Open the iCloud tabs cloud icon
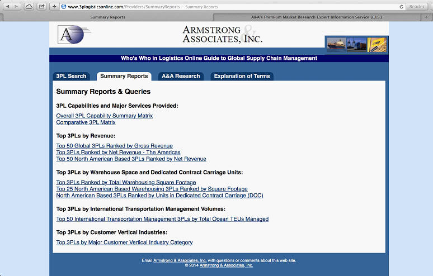 pyautogui.click(x=29, y=6)
